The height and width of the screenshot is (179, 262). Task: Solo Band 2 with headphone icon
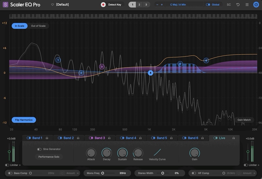click(x=78, y=138)
